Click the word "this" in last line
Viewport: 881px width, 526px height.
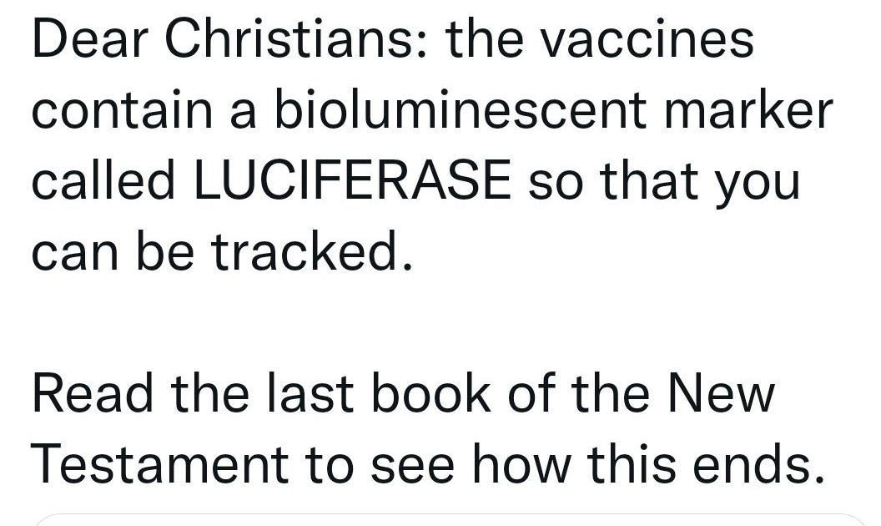(632, 463)
